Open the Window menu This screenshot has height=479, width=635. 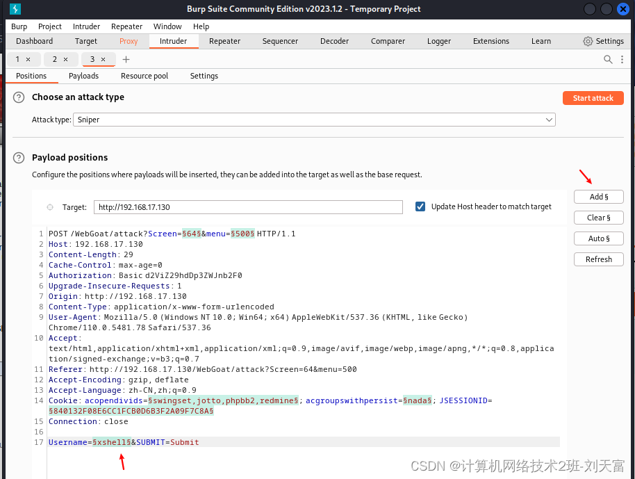coord(167,26)
